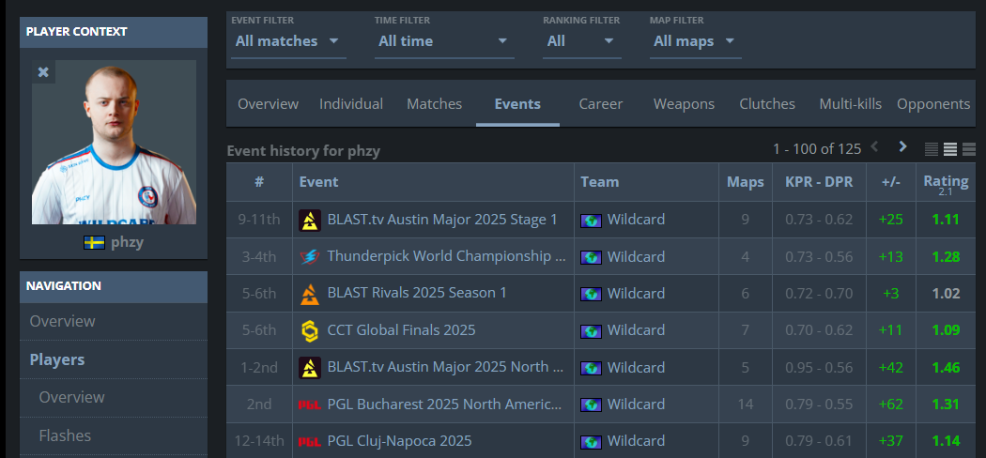This screenshot has width=986, height=458.
Task: Click the 1-2nd placement cell
Action: [x=259, y=368]
